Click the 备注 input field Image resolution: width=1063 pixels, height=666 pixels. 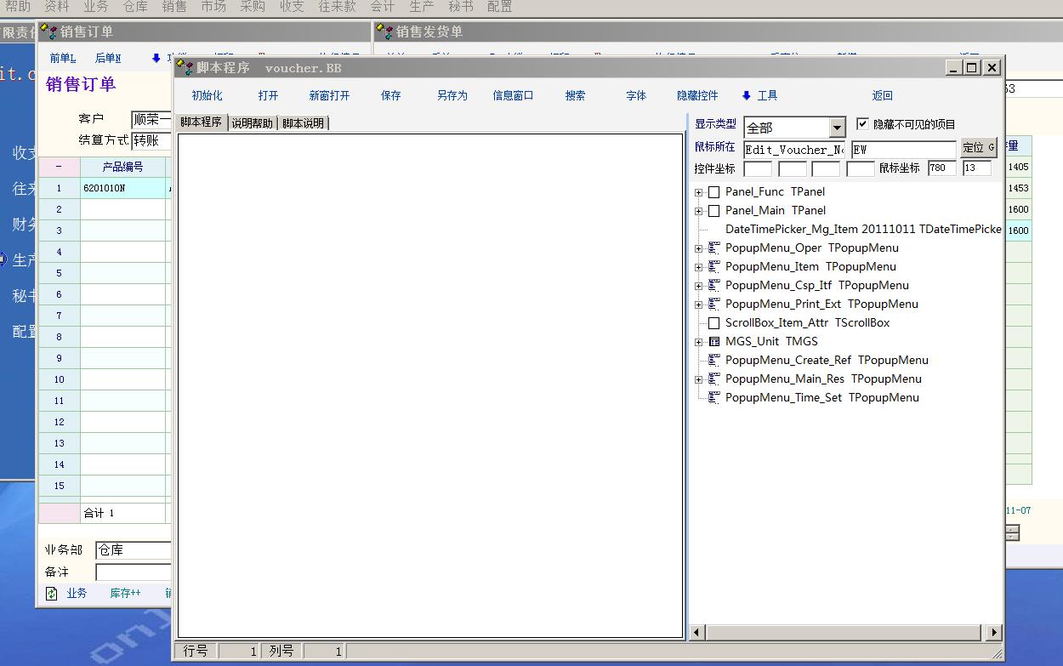133,572
